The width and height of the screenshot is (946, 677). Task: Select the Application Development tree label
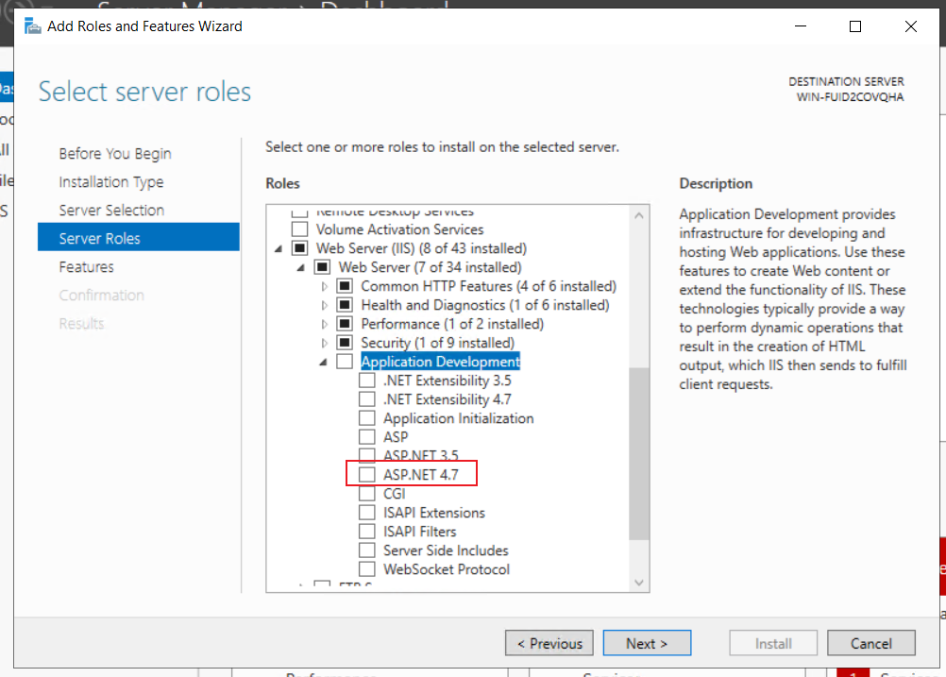click(440, 362)
